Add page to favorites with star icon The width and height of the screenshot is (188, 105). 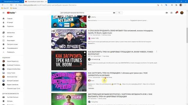click(x=162, y=5)
